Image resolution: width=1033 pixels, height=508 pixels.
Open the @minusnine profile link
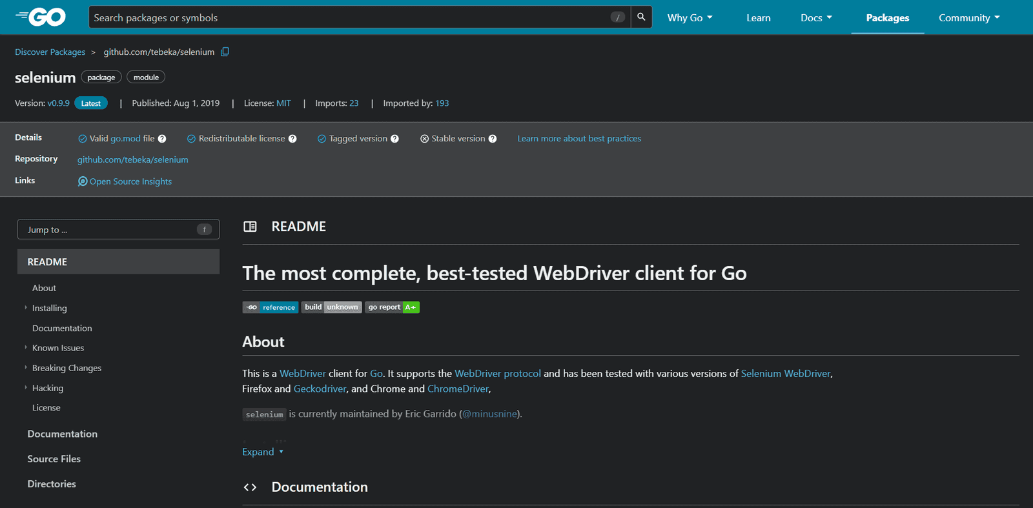490,414
